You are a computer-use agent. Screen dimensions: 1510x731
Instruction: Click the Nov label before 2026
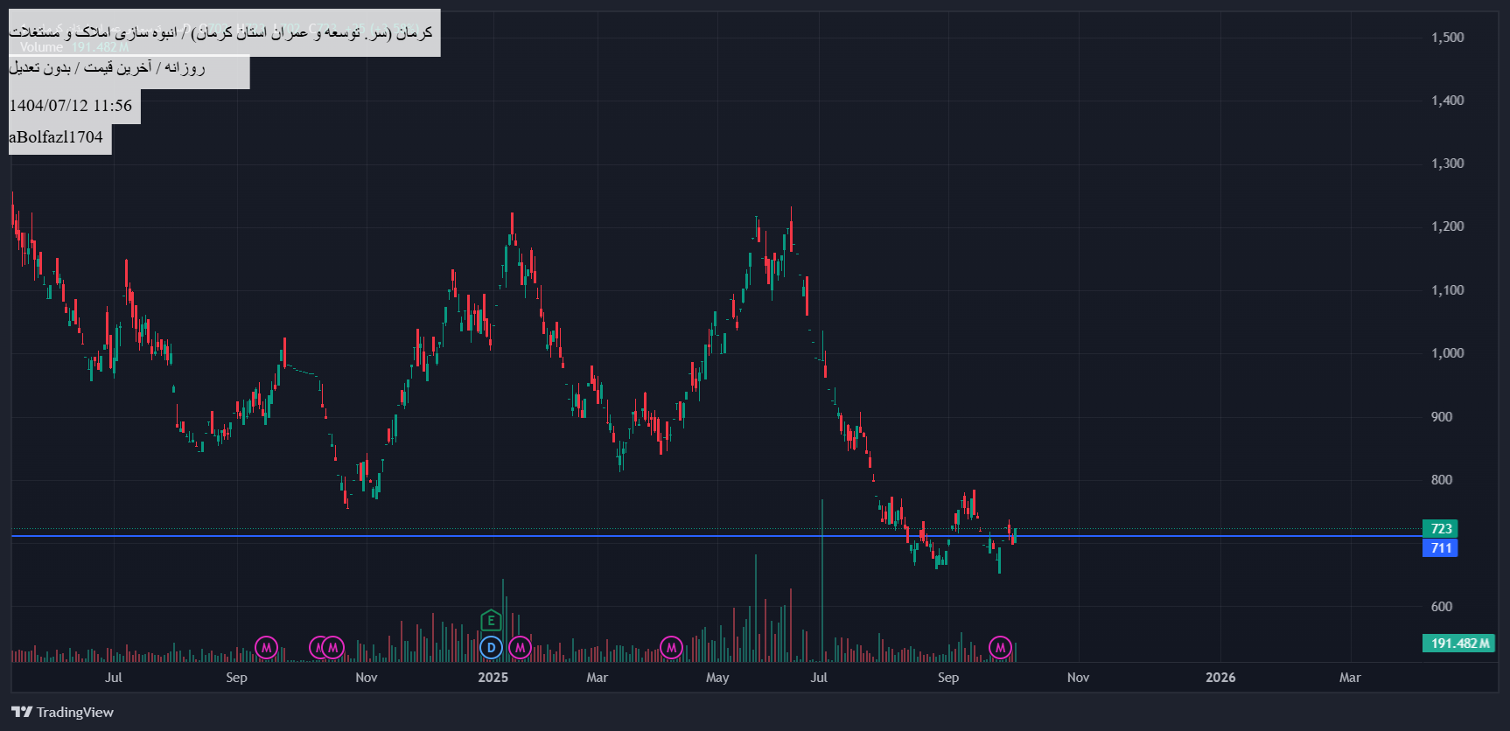[x=1078, y=678]
